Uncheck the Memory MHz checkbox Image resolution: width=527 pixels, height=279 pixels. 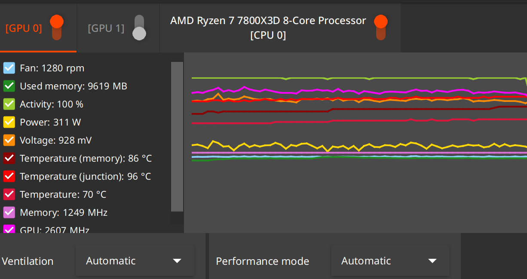9,212
